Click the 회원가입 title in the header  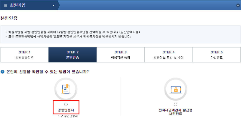tap(18, 5)
